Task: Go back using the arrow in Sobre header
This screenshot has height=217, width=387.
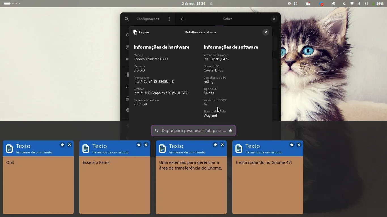Action: point(182,19)
